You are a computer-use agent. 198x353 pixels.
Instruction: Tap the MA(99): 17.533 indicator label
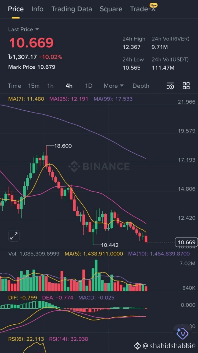(113, 99)
